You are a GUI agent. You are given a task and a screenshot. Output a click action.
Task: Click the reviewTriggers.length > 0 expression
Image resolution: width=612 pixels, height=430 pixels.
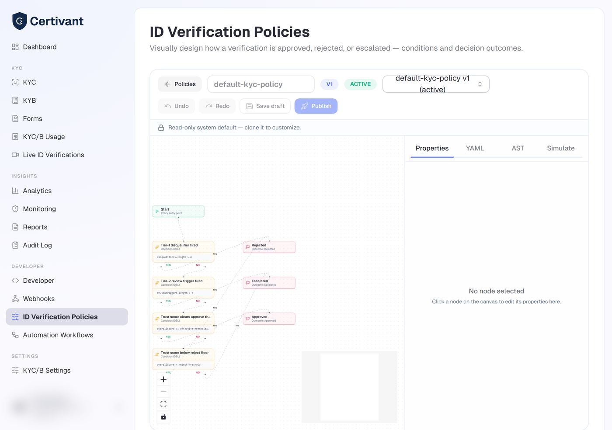(175, 293)
